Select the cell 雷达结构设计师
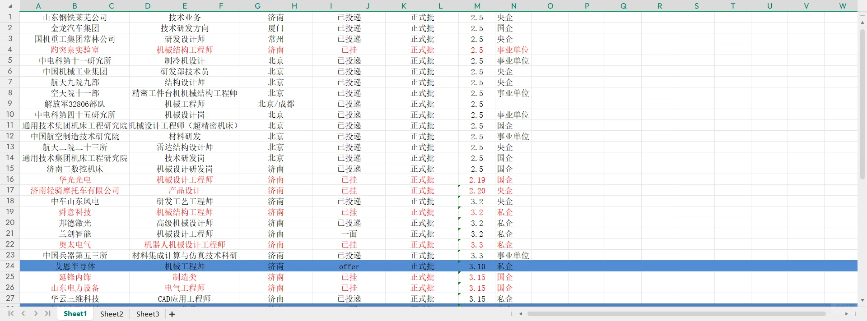Image resolution: width=867 pixels, height=321 pixels. [185, 147]
